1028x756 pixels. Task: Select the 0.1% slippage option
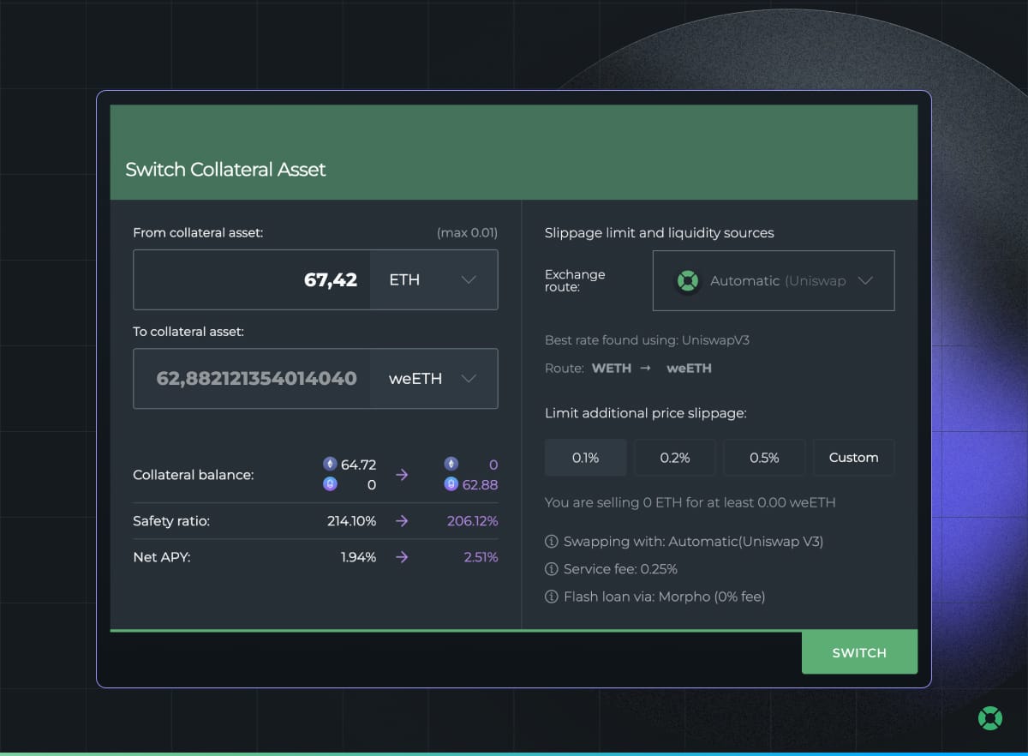click(586, 458)
